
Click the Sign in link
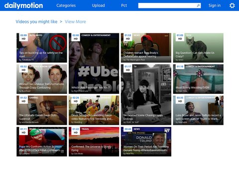(215, 5)
